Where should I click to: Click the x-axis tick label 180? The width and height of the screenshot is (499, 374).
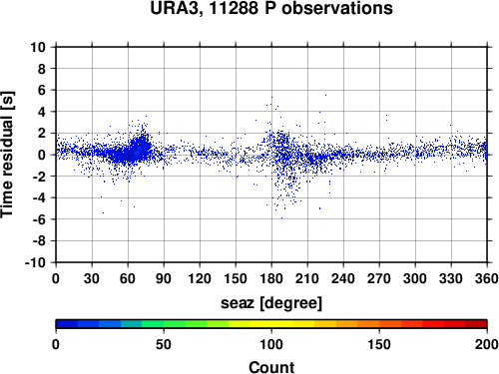271,278
